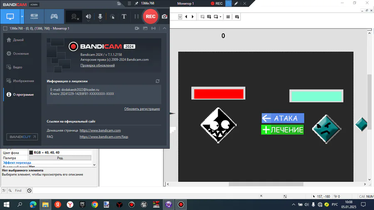The width and height of the screenshot is (374, 210).
Task: Open the Домой tab
Action: click(x=15, y=40)
